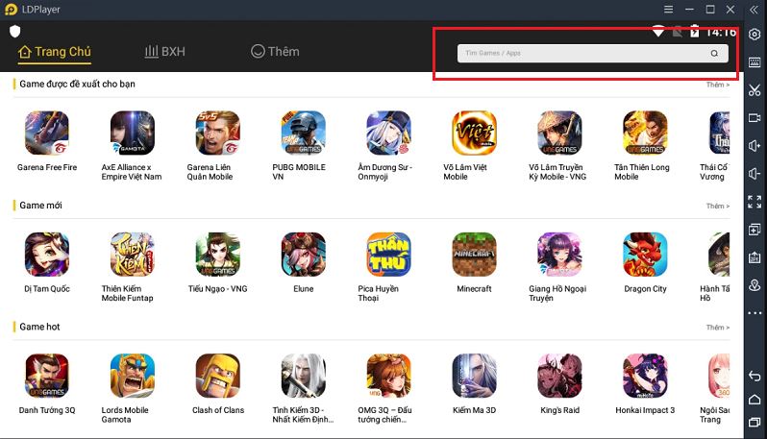Viewport: 767px width, 439px height.
Task: Click the multi-instance plus icon
Action: [x=755, y=230]
